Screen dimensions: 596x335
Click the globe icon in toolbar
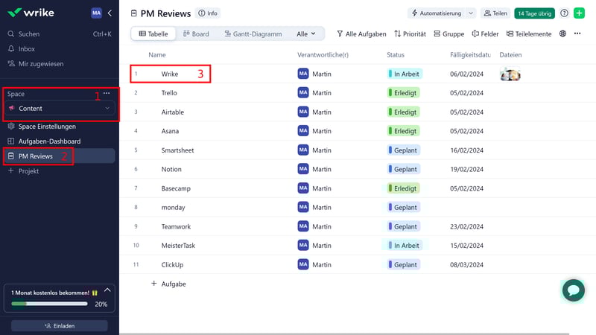[x=562, y=34]
